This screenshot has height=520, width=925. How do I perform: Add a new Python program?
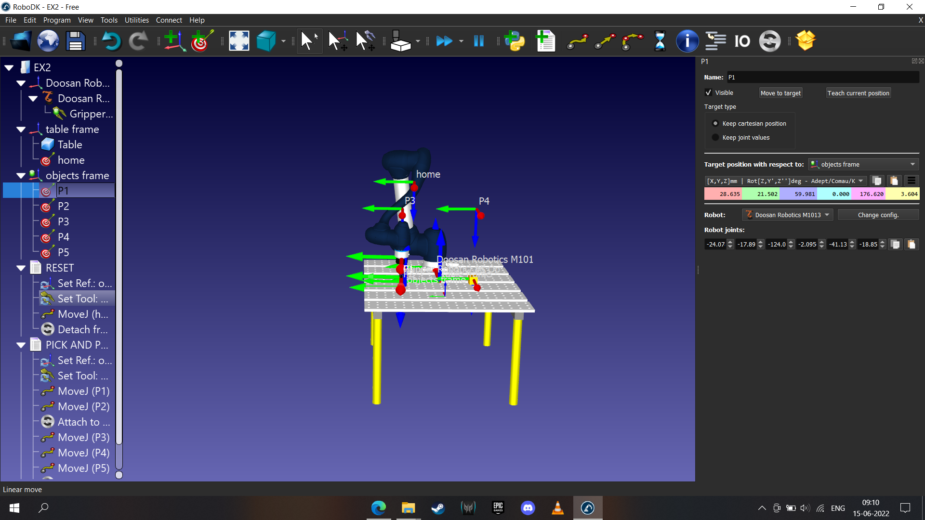tap(515, 41)
